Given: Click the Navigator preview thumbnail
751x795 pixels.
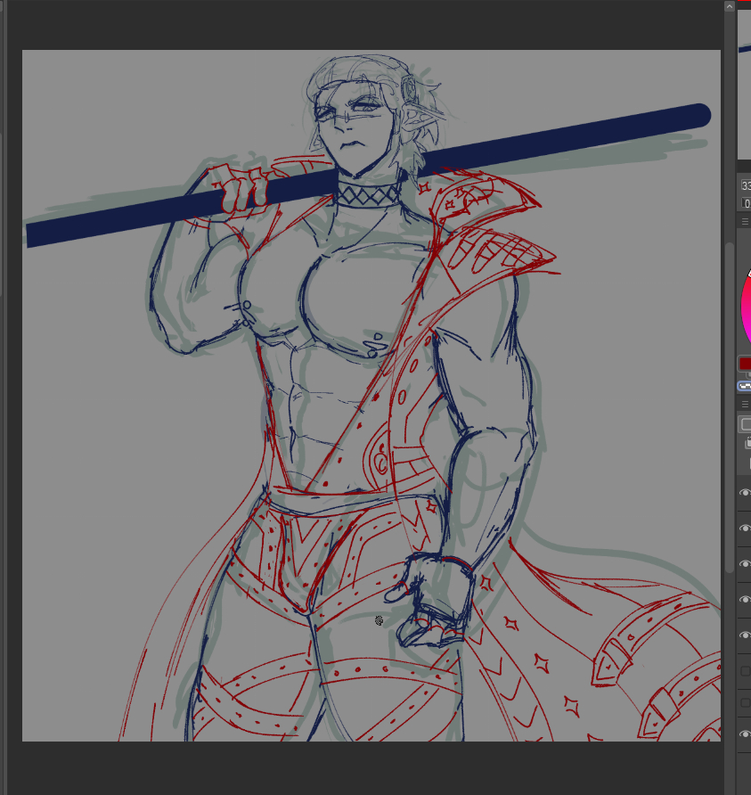Looking at the screenshot, I should click(x=745, y=80).
